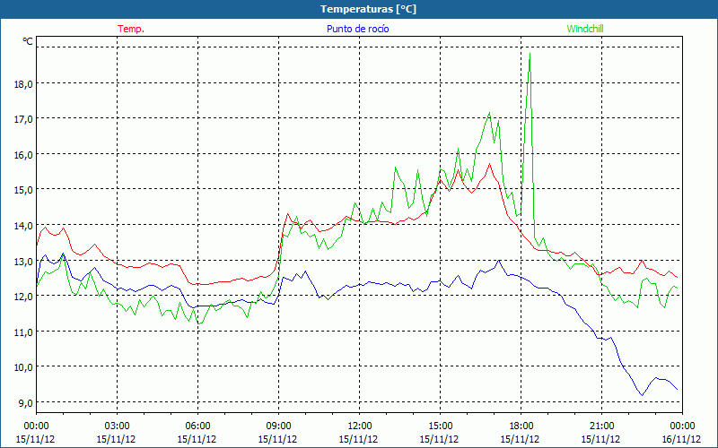The width and height of the screenshot is (718, 448).
Task: Click the 15/11/12 date under 06:00
Action: pyautogui.click(x=197, y=439)
